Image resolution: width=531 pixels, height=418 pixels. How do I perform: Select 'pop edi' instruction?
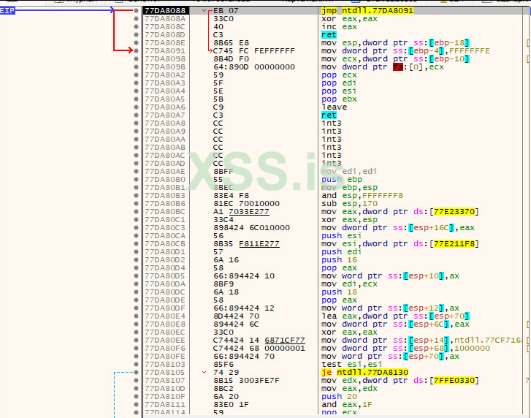[x=339, y=83]
